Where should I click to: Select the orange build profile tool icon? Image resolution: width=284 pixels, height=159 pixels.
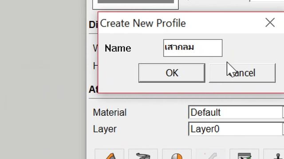click(110, 154)
